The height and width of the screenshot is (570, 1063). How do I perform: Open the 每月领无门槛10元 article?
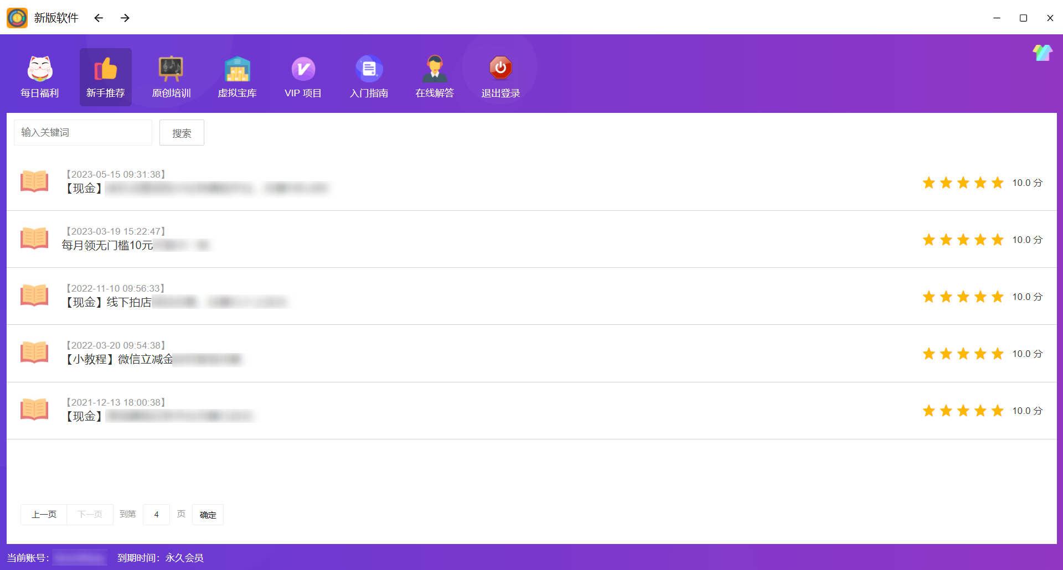(107, 245)
